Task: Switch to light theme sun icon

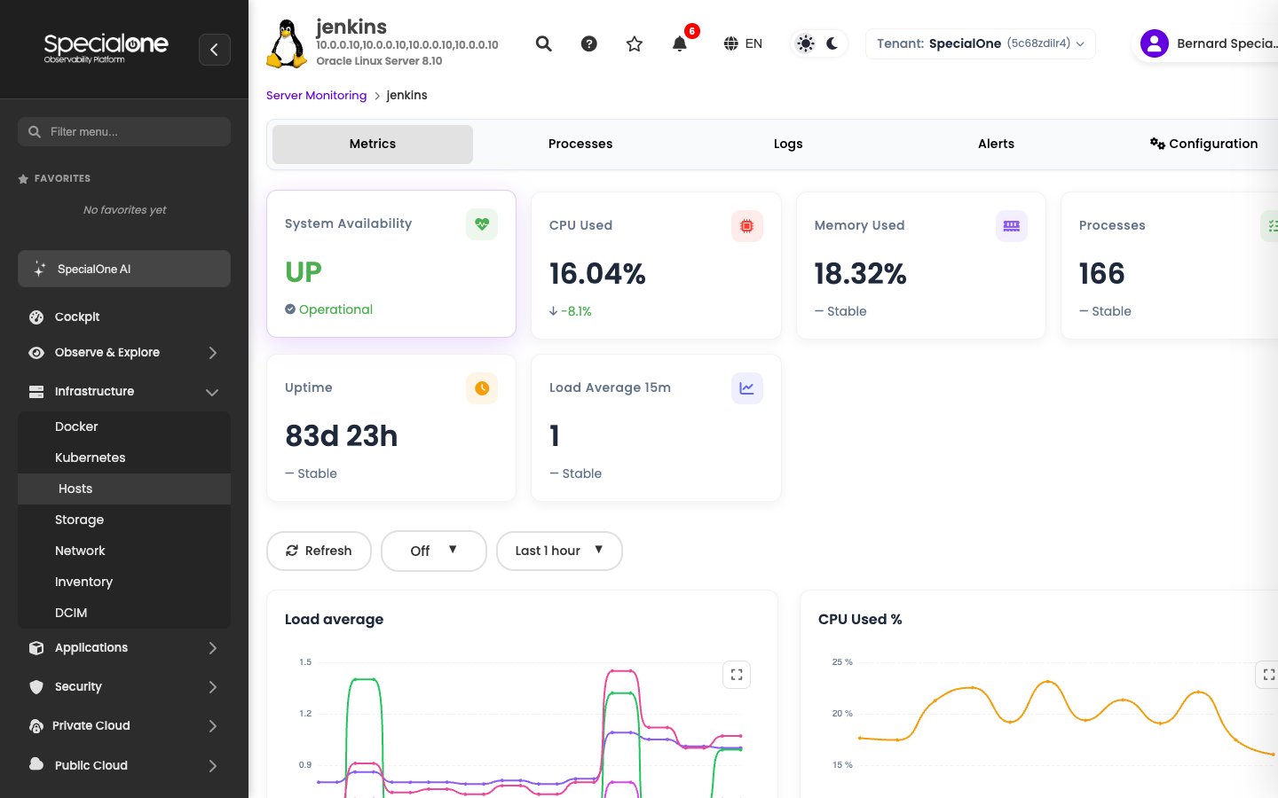Action: point(805,43)
